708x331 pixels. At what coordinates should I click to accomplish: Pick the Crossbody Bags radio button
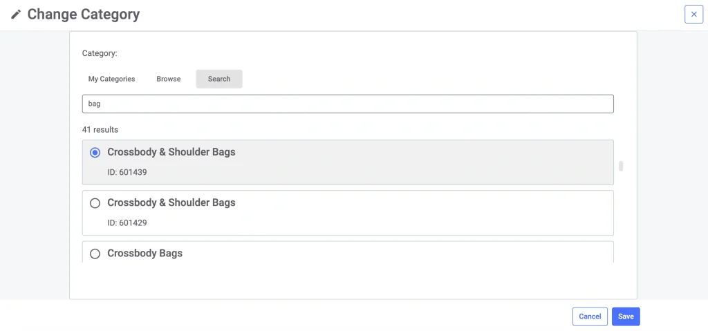pos(95,254)
